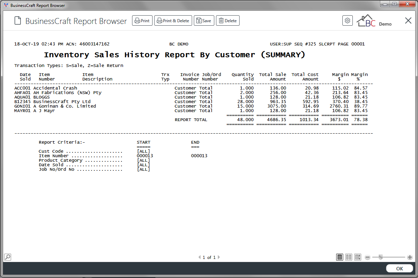Click the '1 of 1' page indicator
This screenshot has height=278, width=418.
tap(209, 258)
